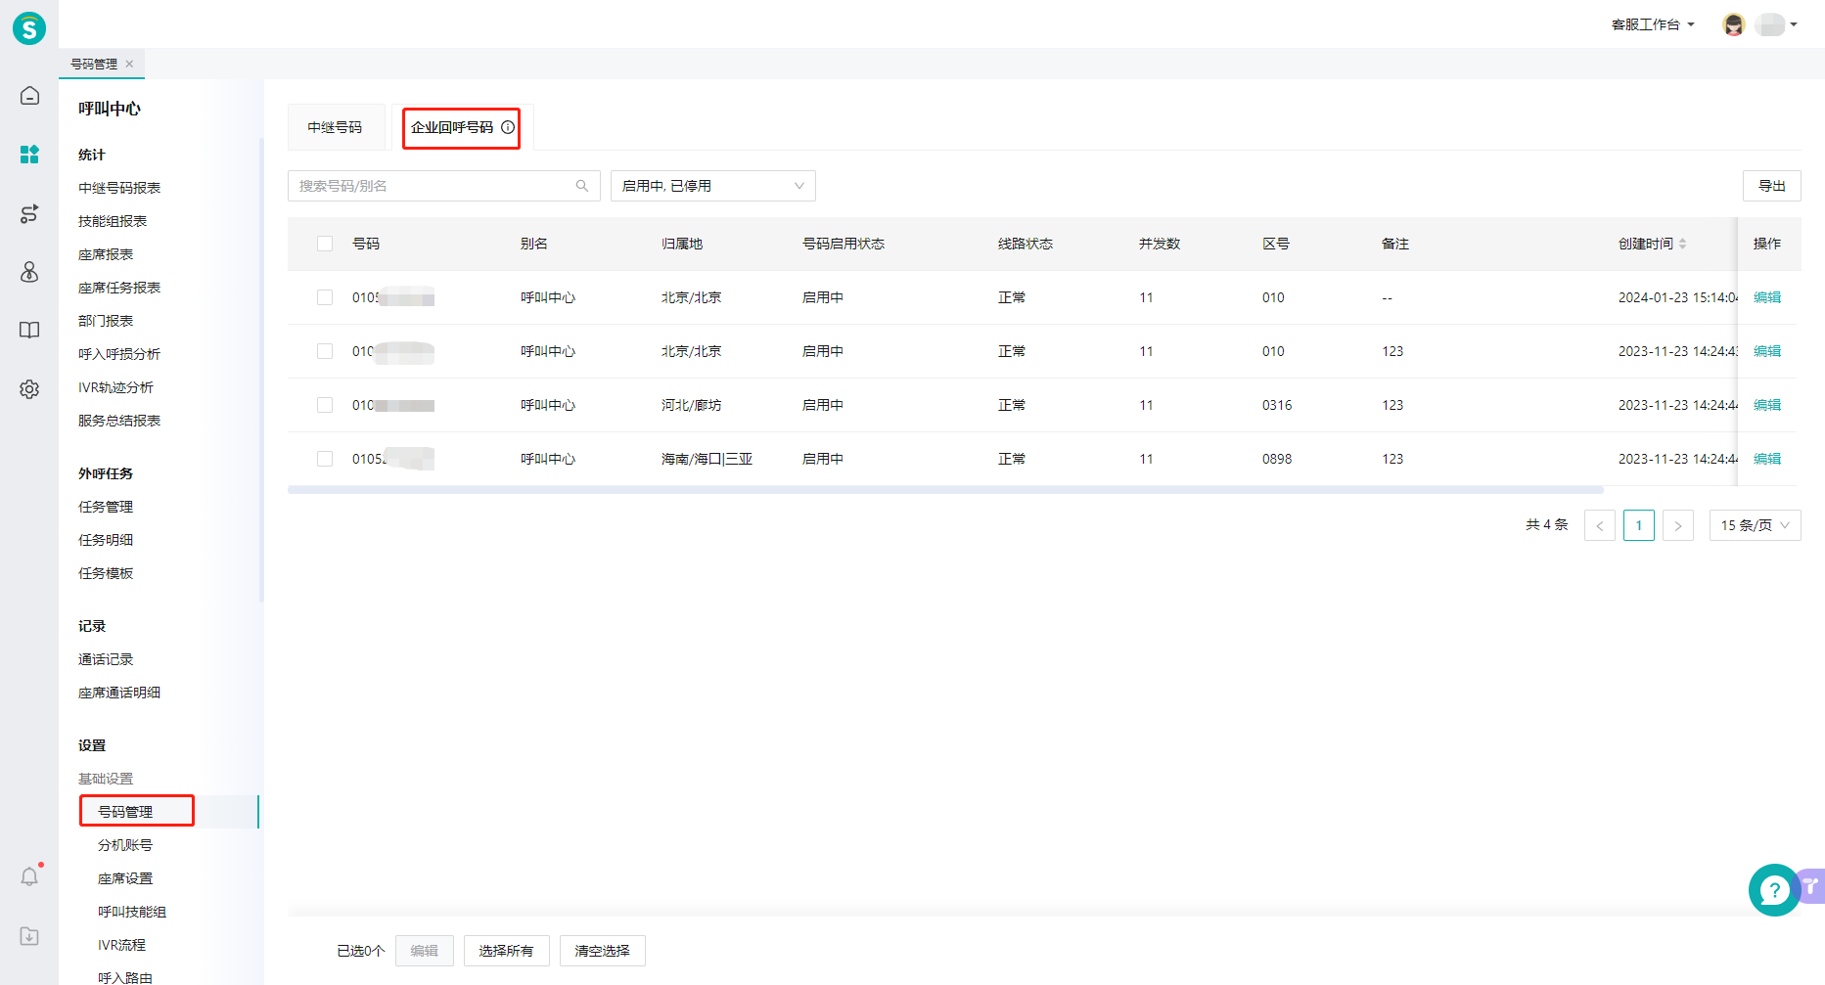Screen dimensions: 1825x985
Task: Click the info icon beside 企业回呼号码
Action: 508,127
